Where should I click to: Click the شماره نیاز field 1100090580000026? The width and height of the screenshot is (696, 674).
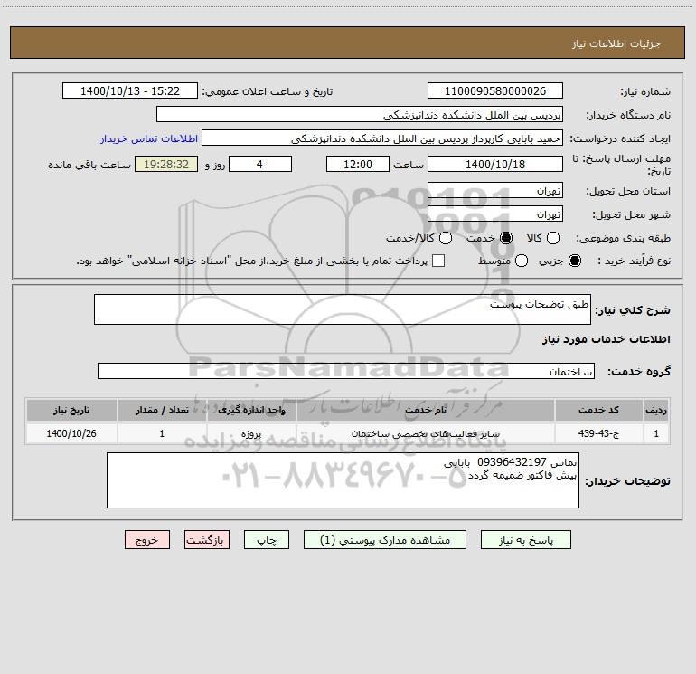[x=495, y=91]
